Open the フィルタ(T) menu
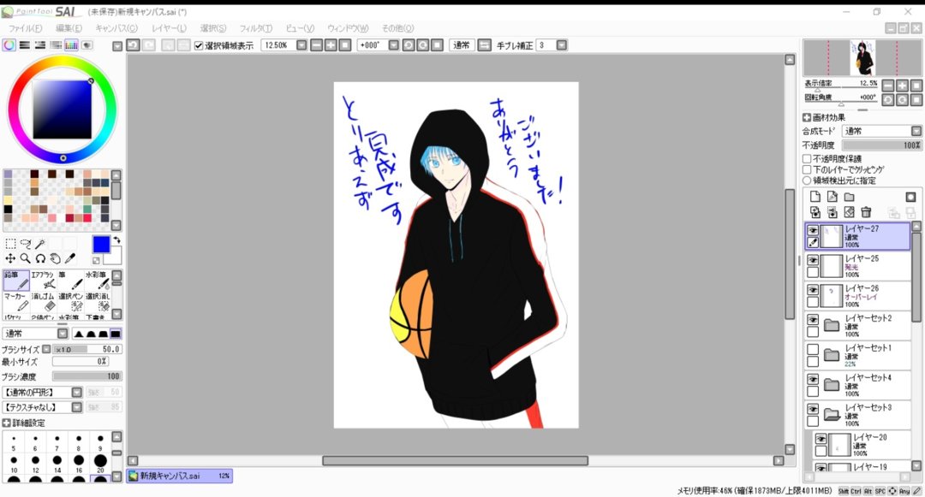925x497 pixels. pyautogui.click(x=255, y=28)
